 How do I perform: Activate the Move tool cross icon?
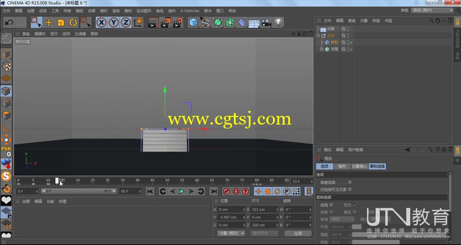click(x=48, y=22)
